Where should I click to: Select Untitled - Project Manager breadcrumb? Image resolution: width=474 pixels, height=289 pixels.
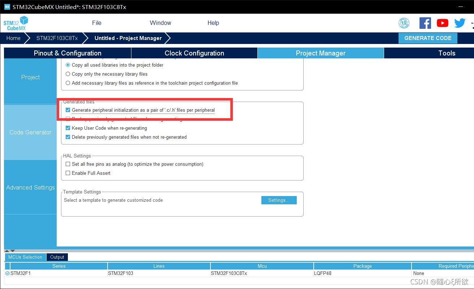tap(128, 38)
